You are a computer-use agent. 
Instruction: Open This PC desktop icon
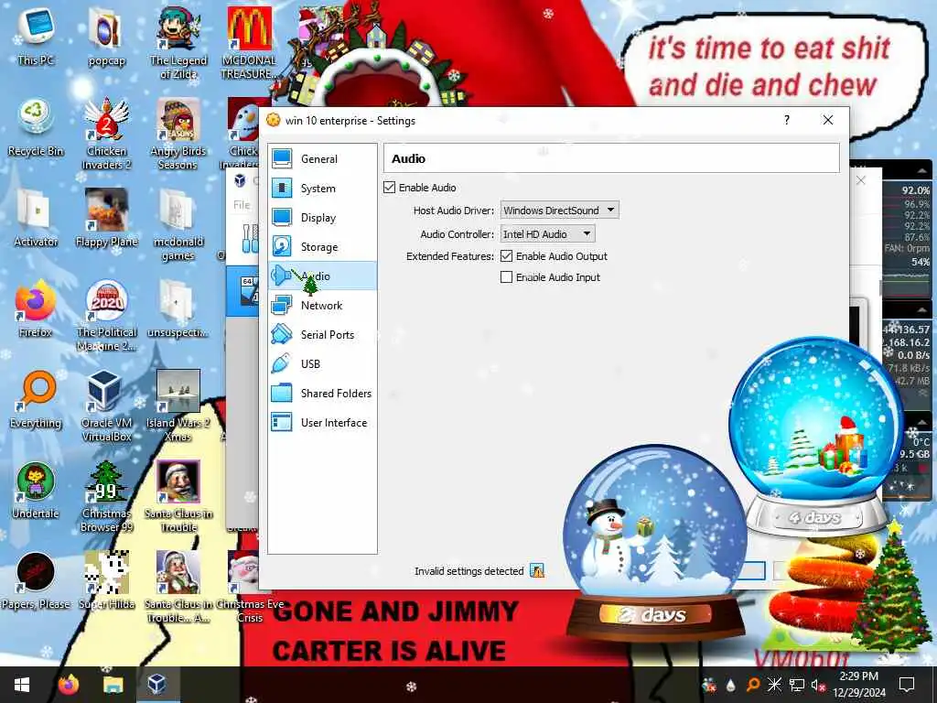point(36,37)
